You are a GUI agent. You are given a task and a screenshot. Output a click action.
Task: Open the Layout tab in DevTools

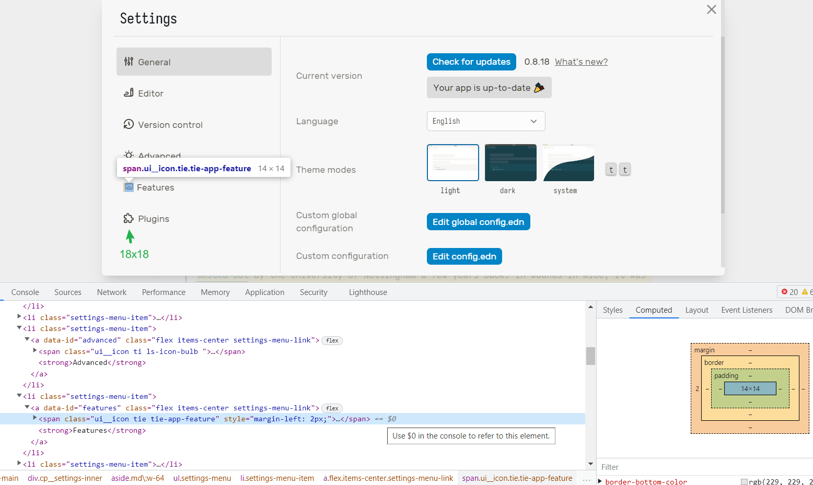click(x=696, y=310)
